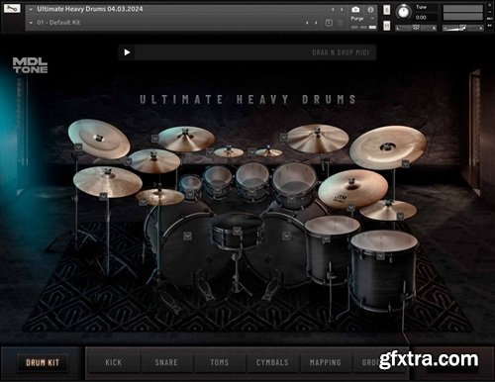Mute the instrument with the M button
Image resolution: width=495 pixels, height=382 pixels.
tap(386, 25)
